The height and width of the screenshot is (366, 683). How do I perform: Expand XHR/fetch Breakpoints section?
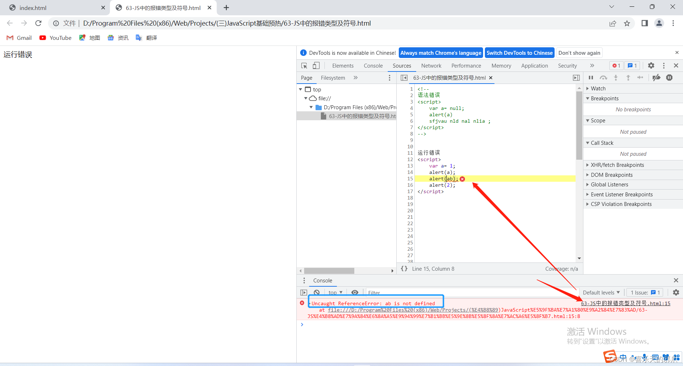coord(633,165)
